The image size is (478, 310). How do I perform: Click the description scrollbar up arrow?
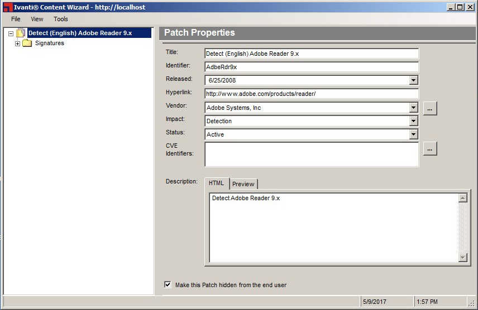[x=463, y=198]
